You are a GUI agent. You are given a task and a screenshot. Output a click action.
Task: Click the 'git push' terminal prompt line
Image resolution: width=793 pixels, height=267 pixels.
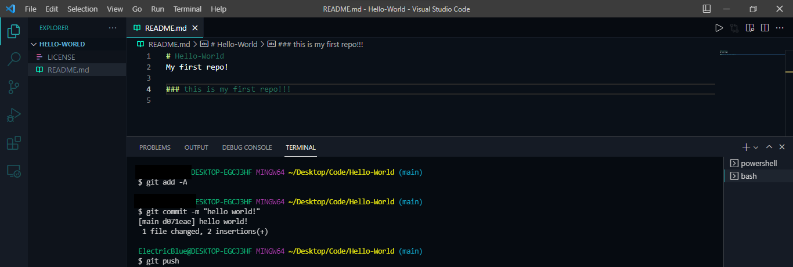158,261
